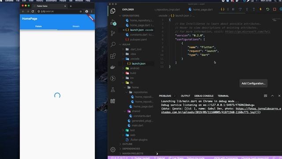This screenshot has height=159, width=282.
Task: Expand the Outline section
Action: 127,144
